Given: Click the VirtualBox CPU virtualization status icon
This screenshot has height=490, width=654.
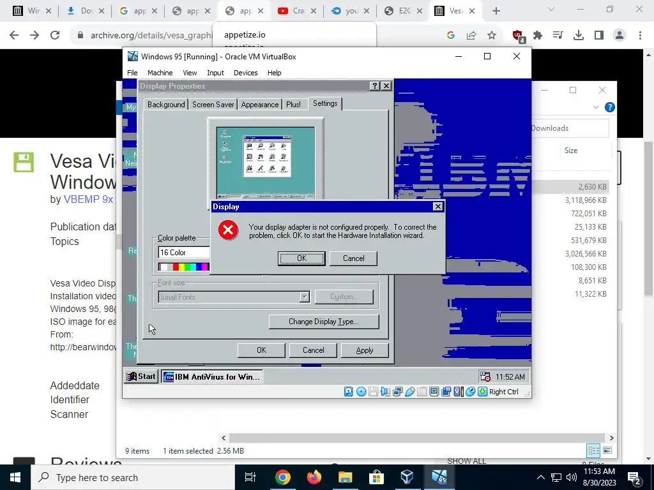Looking at the screenshot, I should point(458,392).
